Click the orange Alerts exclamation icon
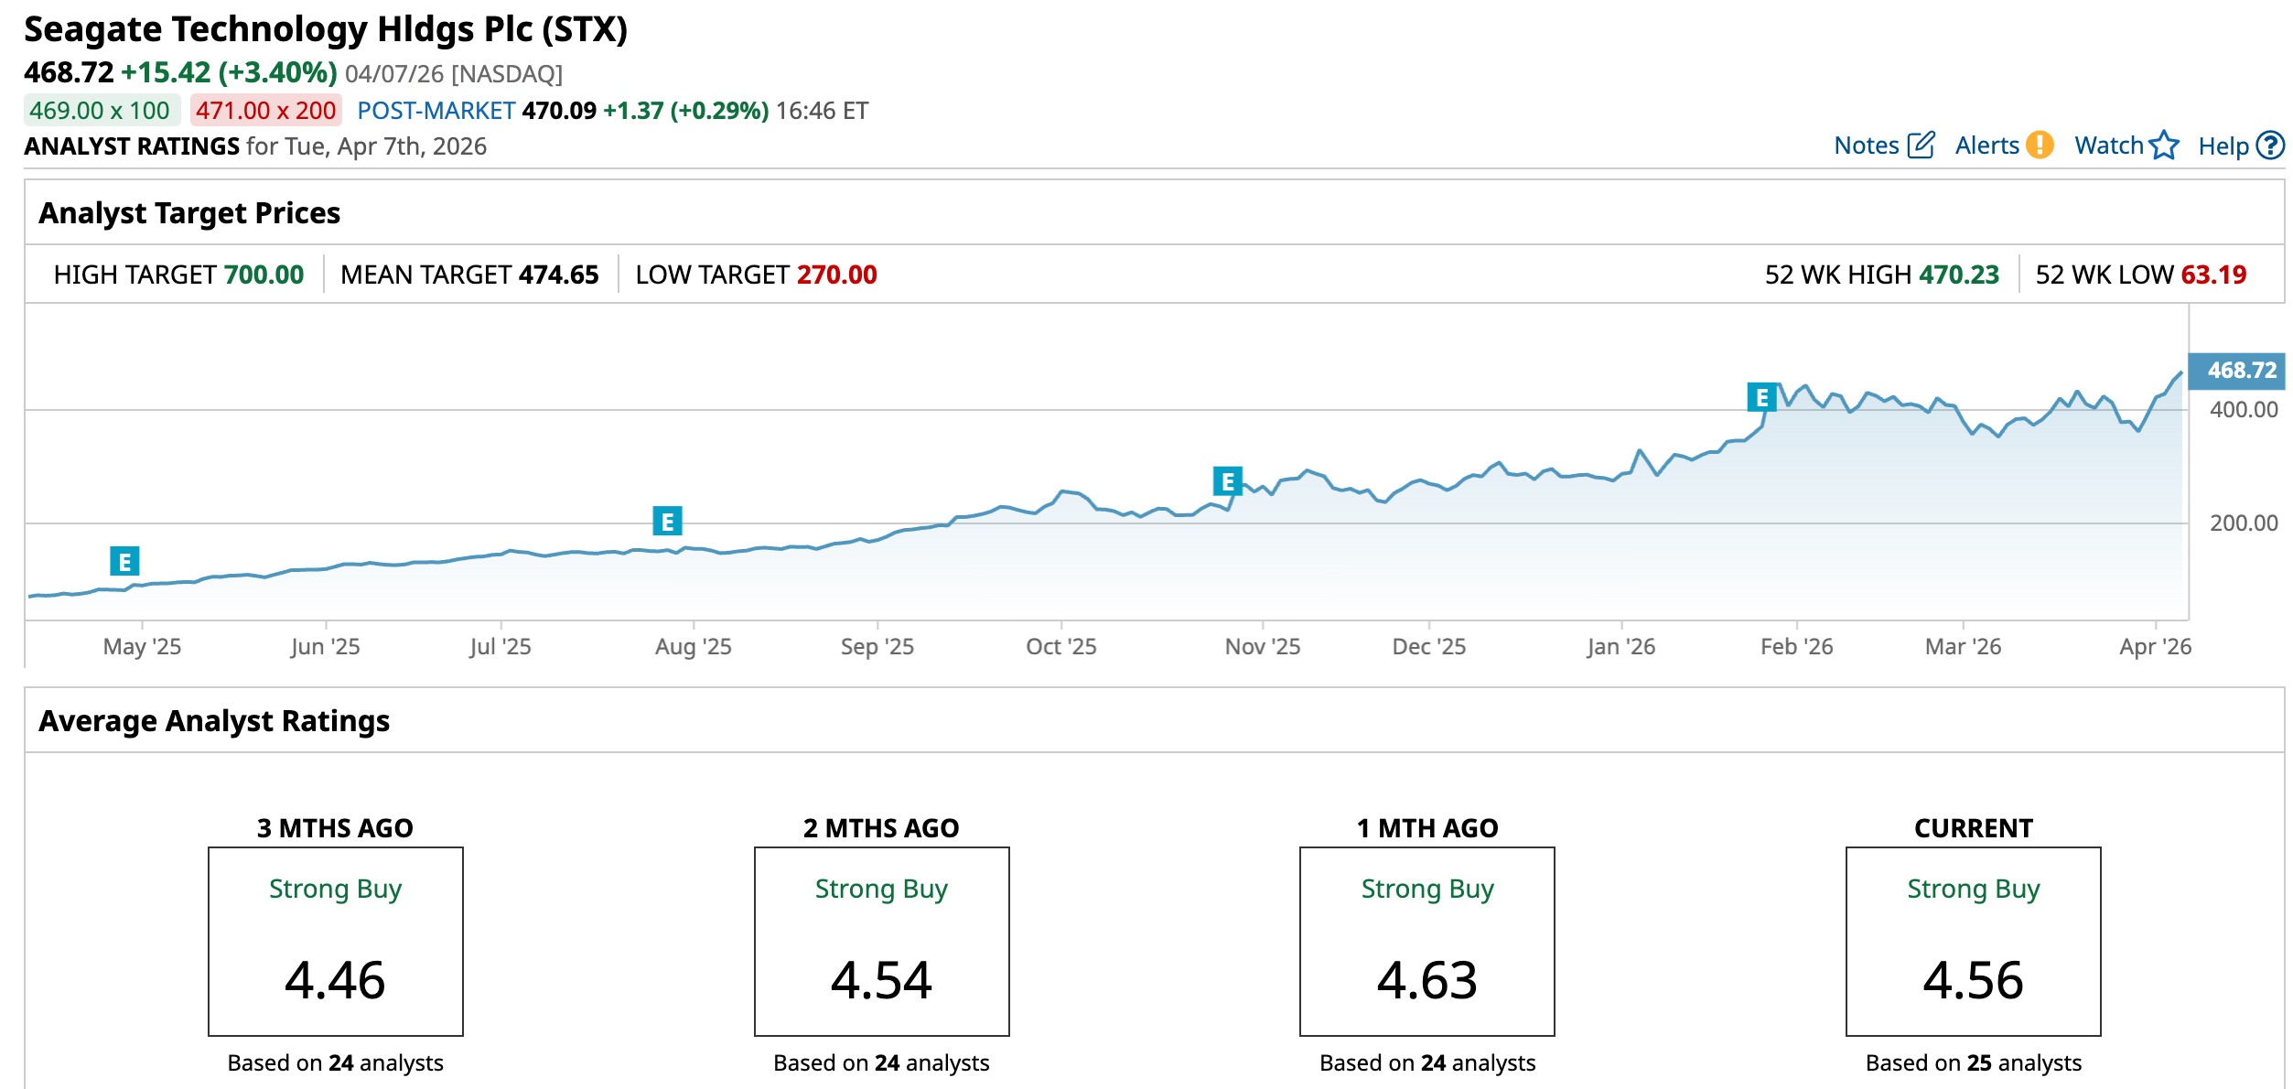Viewport: 2293px width, 1089px height. [x=2040, y=145]
